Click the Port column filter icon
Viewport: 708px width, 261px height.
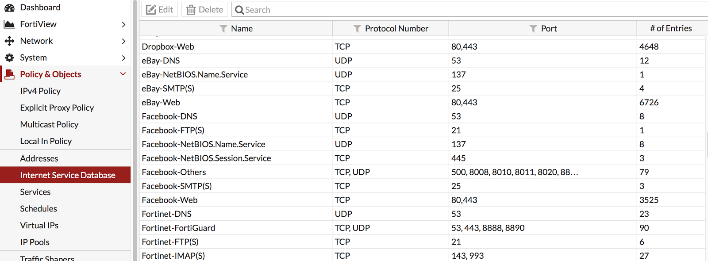coord(534,29)
